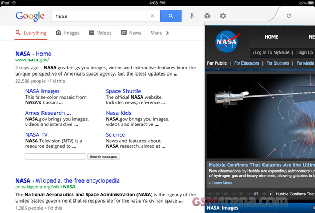Open Space Shuttle sitelink
The height and width of the screenshot is (213, 315).
click(123, 91)
